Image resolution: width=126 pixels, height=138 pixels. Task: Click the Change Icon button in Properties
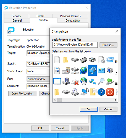click(x=44, y=93)
